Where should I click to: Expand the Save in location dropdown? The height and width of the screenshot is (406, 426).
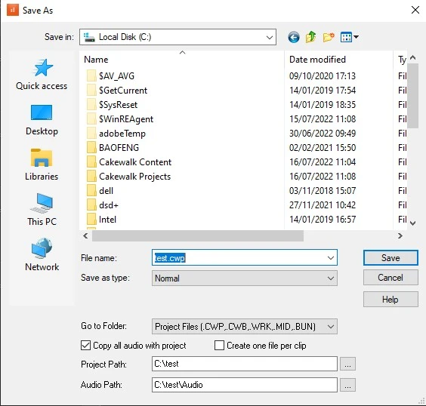(178, 37)
